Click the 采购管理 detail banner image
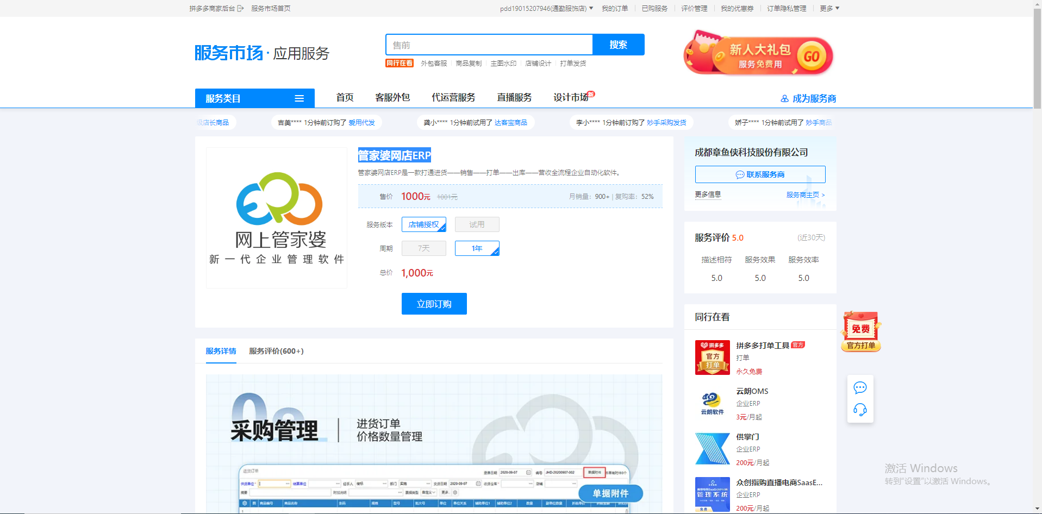Screen dimensions: 1042x514 (434, 443)
